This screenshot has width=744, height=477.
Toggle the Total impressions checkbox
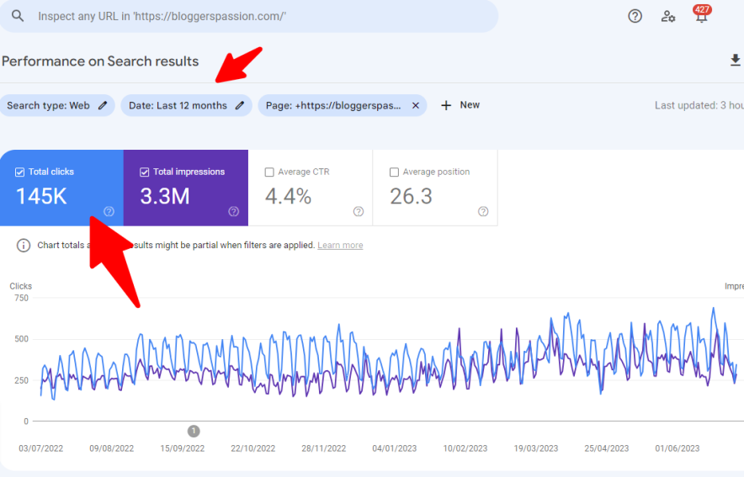145,172
